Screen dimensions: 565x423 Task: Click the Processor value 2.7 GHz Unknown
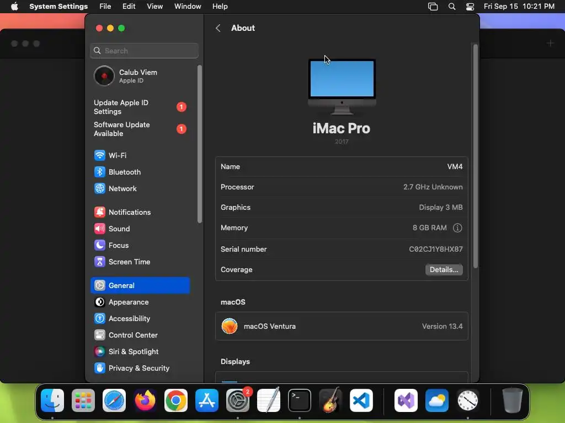(433, 187)
